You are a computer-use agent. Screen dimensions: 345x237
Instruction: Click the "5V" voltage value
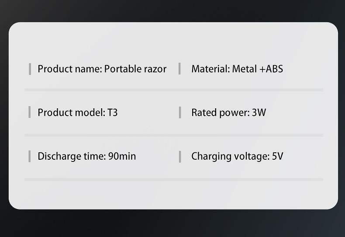tap(277, 156)
